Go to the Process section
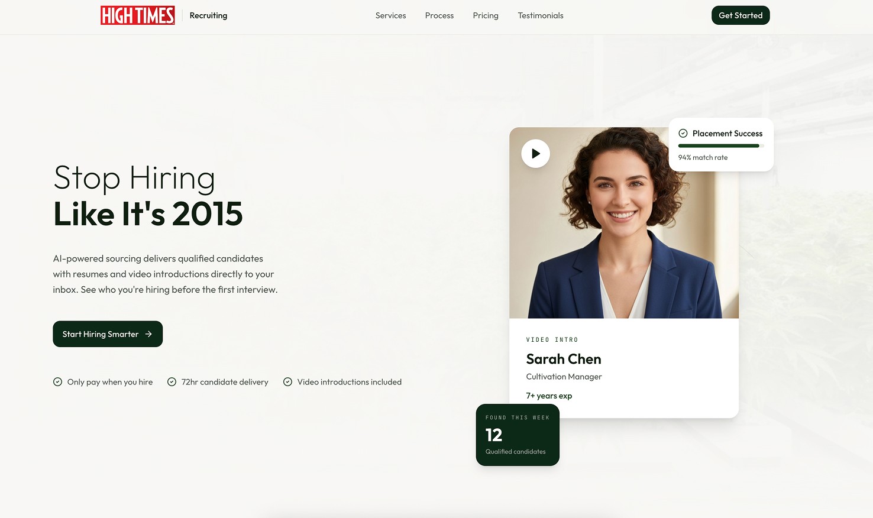This screenshot has width=873, height=518. coord(439,15)
